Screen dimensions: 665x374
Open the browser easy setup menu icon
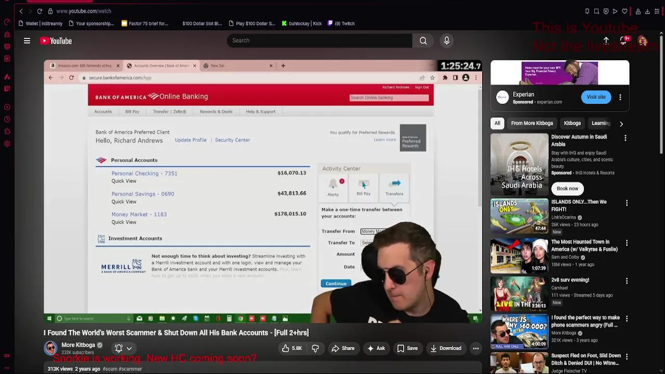[x=657, y=11]
